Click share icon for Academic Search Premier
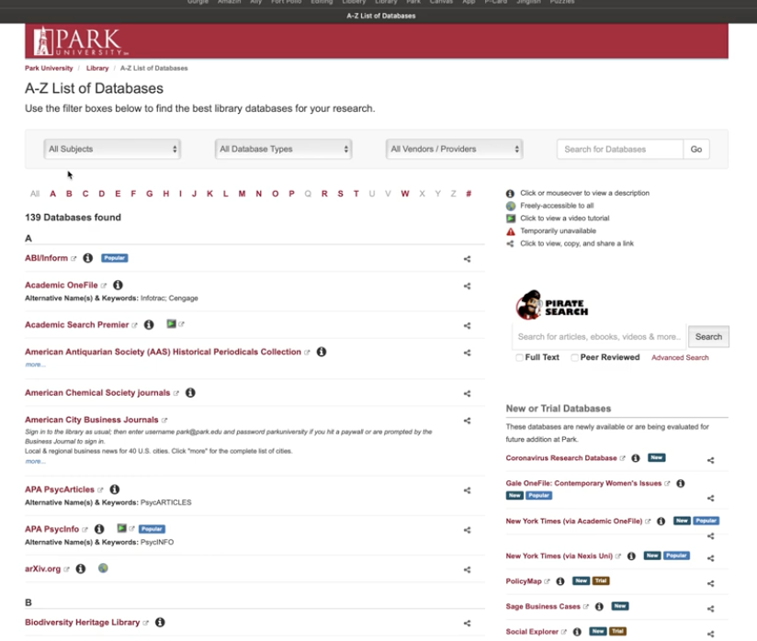 [467, 326]
